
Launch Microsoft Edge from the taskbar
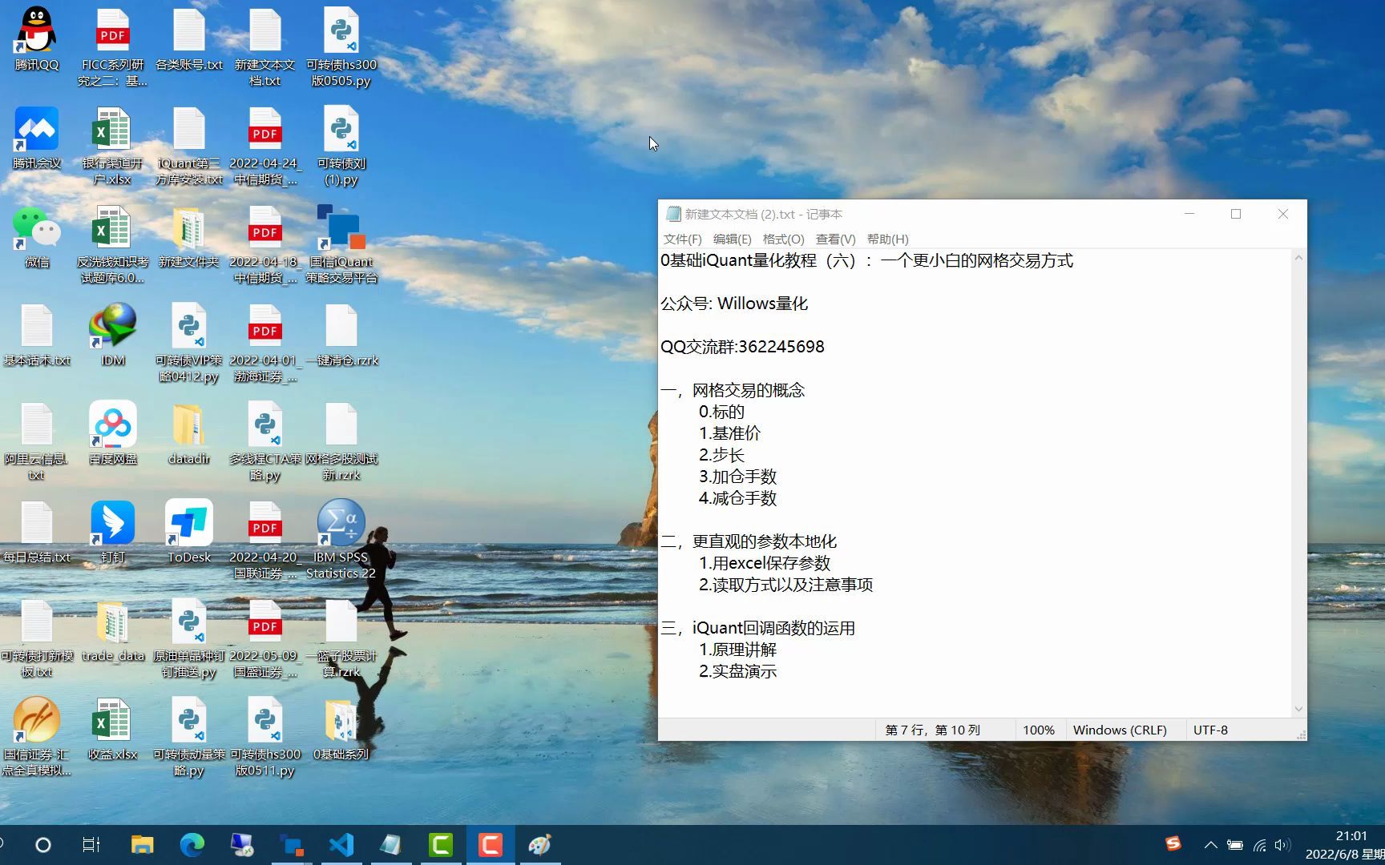(192, 844)
